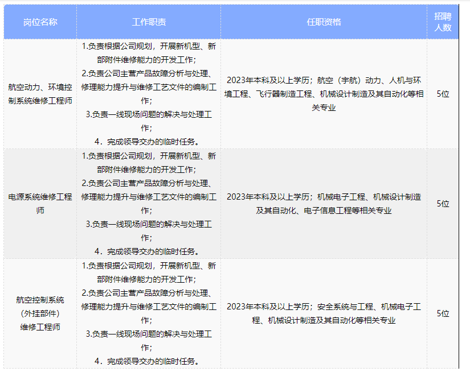Select the 电源系统维修工程师 position cell

point(40,204)
